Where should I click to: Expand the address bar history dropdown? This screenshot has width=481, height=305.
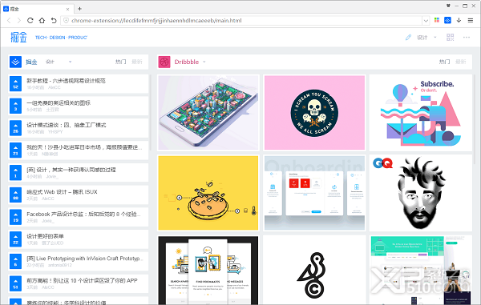(426, 21)
